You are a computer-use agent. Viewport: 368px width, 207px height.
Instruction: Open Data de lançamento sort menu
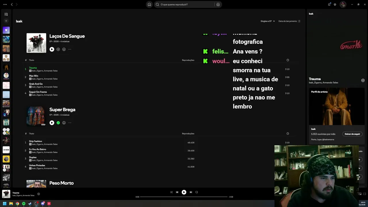[x=289, y=21]
